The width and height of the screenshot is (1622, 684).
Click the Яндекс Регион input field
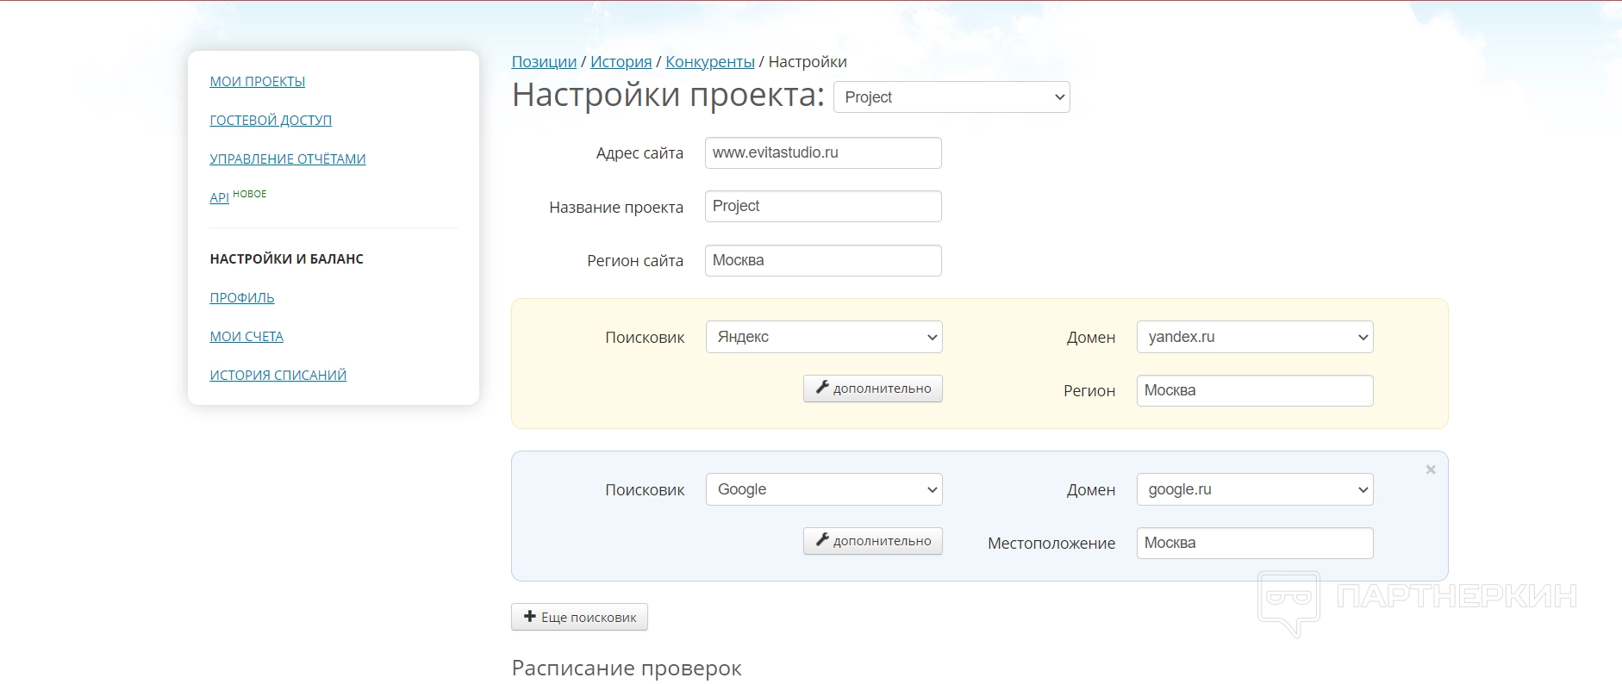tap(1254, 391)
